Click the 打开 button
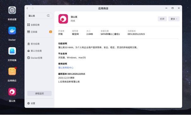191x115 pixels. (162, 19)
